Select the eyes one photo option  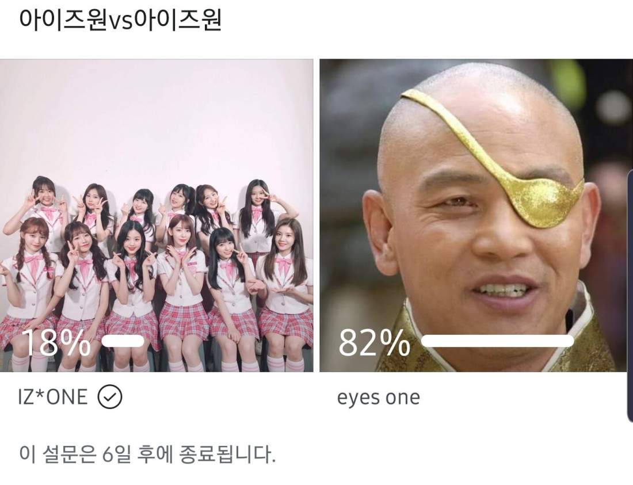click(x=476, y=216)
